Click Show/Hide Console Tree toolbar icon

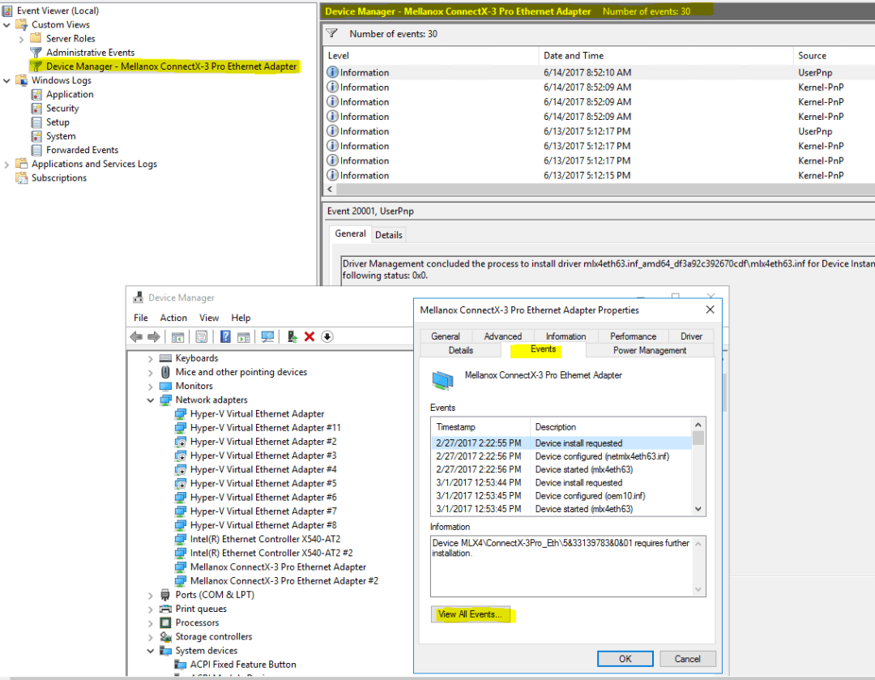click(177, 336)
